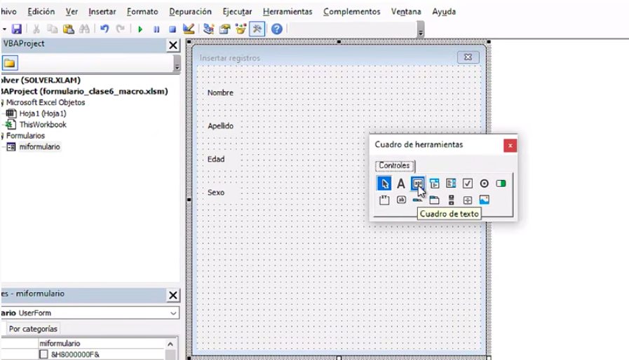629x360 pixels.
Task: Open the Formato menu
Action: pos(142,12)
